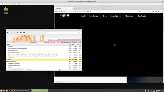164x92 pixels.
Task: Clear the Task Manager search field
Action: coord(79,33)
